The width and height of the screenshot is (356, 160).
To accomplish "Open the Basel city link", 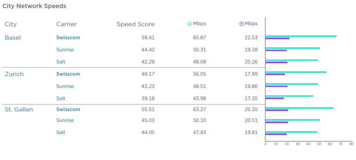I will [x=13, y=38].
